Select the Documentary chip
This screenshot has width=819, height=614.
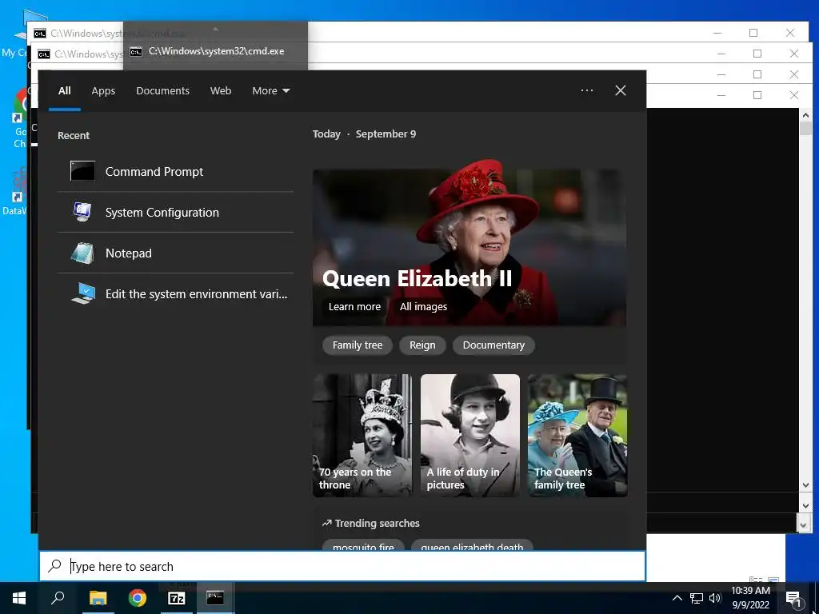point(493,345)
